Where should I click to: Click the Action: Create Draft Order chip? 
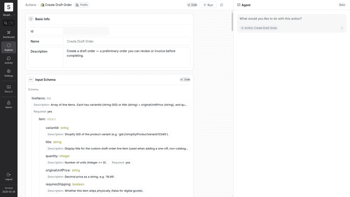coord(259,28)
